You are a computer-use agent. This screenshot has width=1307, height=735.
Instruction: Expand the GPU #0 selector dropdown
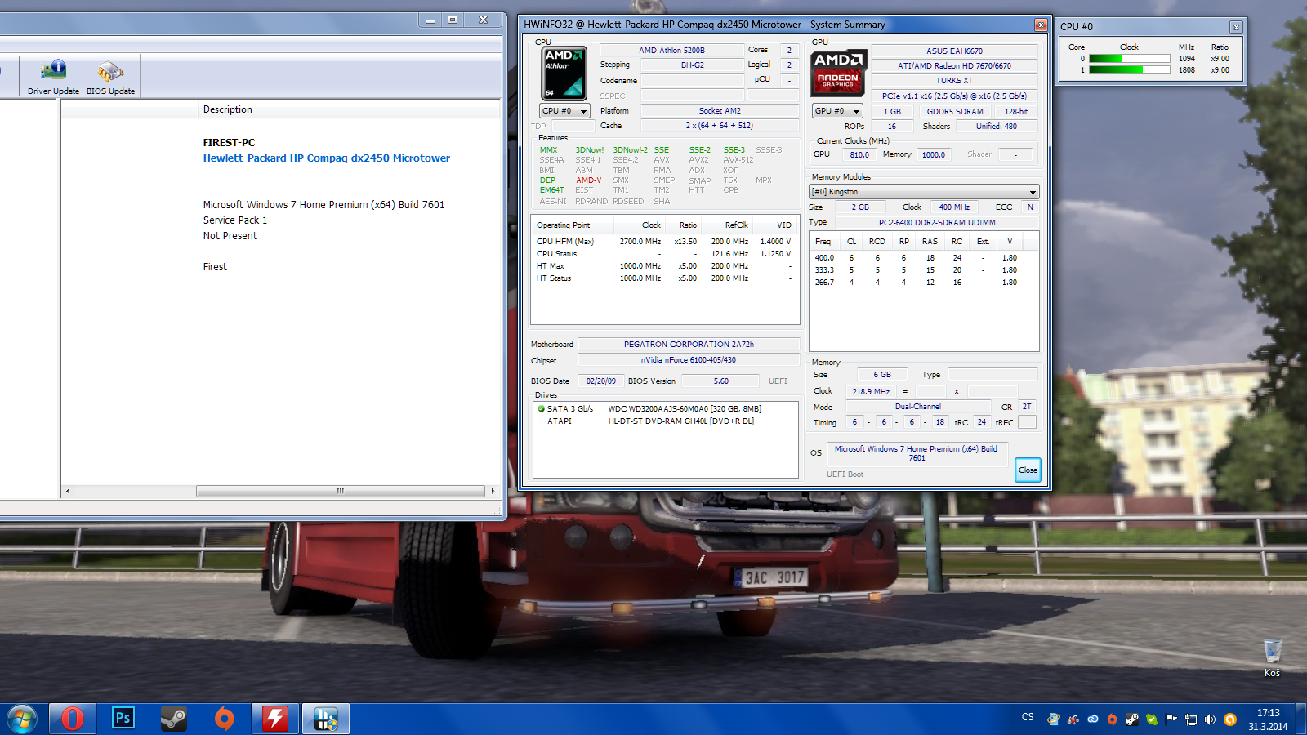837,111
